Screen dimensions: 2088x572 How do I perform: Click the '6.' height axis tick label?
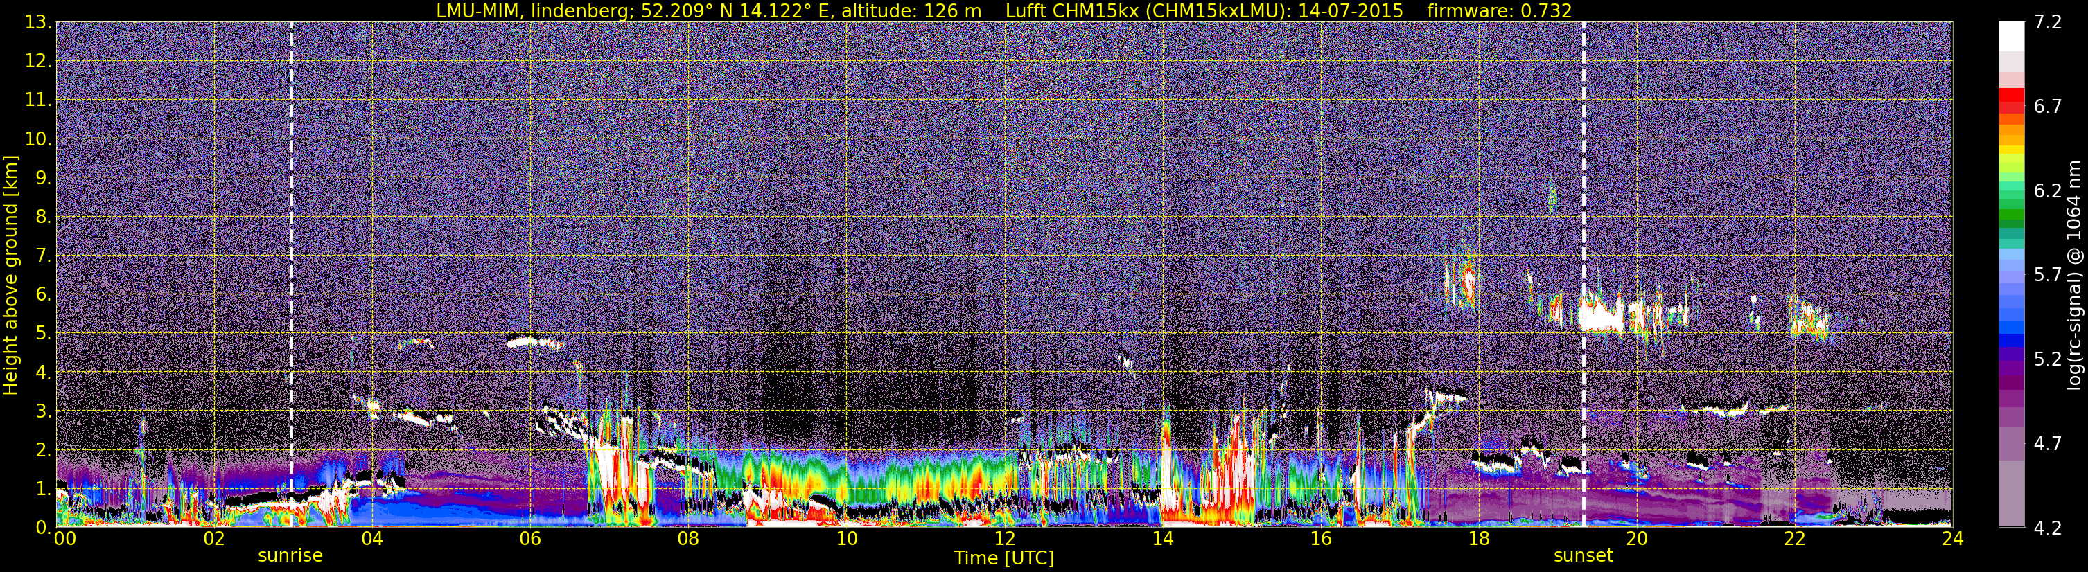pos(43,295)
